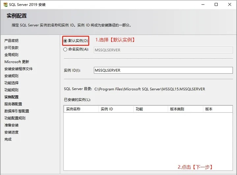Image resolution: width=237 pixels, height=175 pixels.
Task: Click the 完成 step in sidebar
Action: [x=8, y=139]
